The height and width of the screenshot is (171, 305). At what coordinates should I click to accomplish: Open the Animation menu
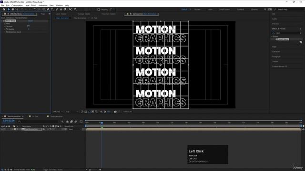pos(43,5)
